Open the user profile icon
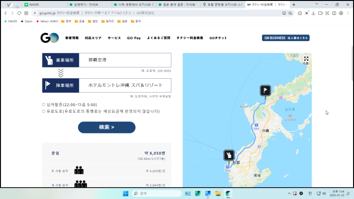The width and height of the screenshot is (354, 199). coord(341,13)
